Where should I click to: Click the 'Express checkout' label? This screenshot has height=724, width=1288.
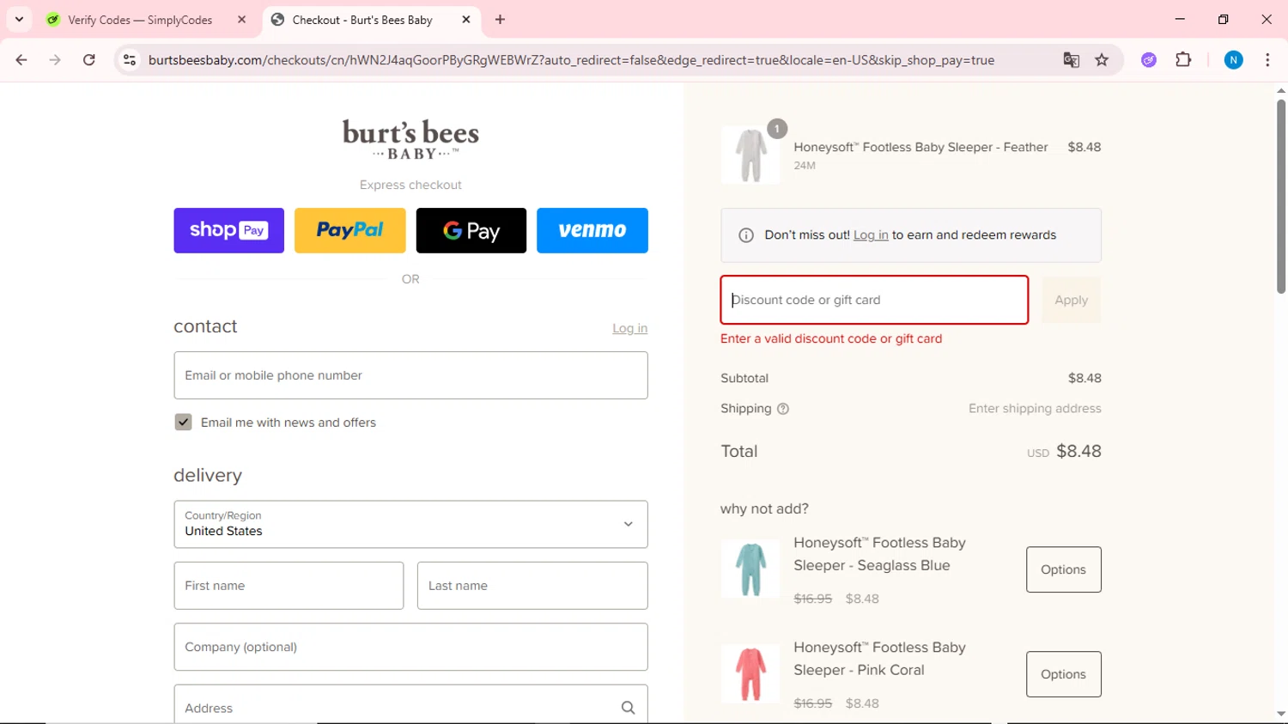click(x=410, y=185)
